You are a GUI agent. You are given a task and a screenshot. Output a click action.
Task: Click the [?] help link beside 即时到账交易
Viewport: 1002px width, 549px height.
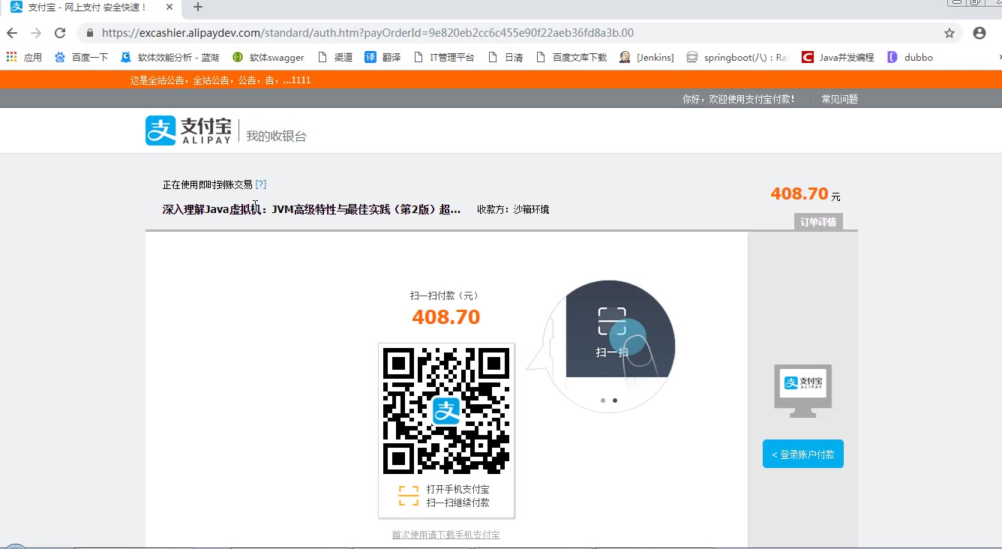[x=260, y=184]
